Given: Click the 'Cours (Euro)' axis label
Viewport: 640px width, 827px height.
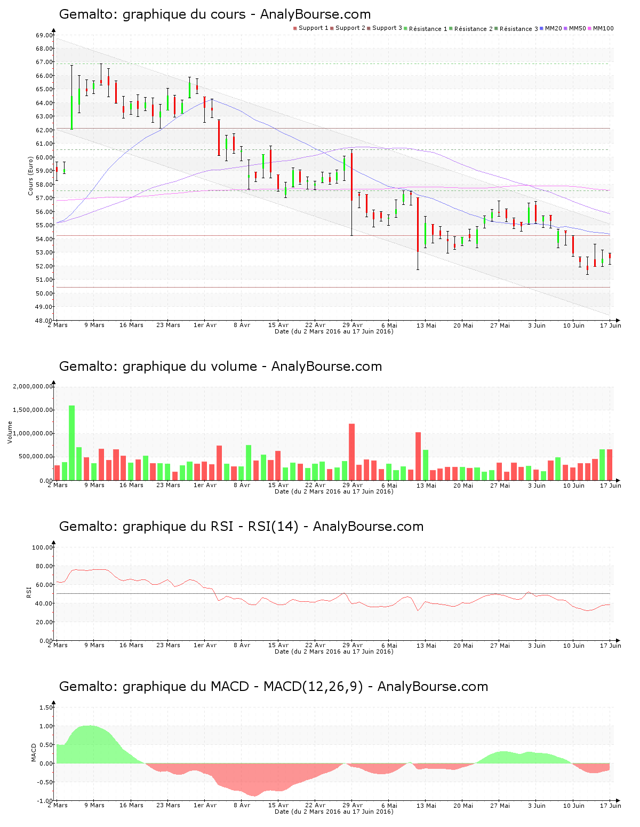Looking at the screenshot, I should (31, 176).
